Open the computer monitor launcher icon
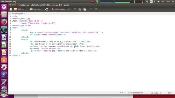Viewport: 175px width, 98px height. click(x=4, y=88)
